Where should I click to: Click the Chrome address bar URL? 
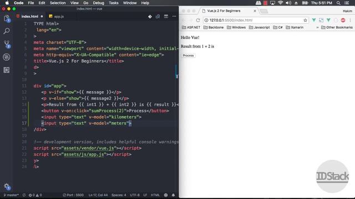coord(231,20)
